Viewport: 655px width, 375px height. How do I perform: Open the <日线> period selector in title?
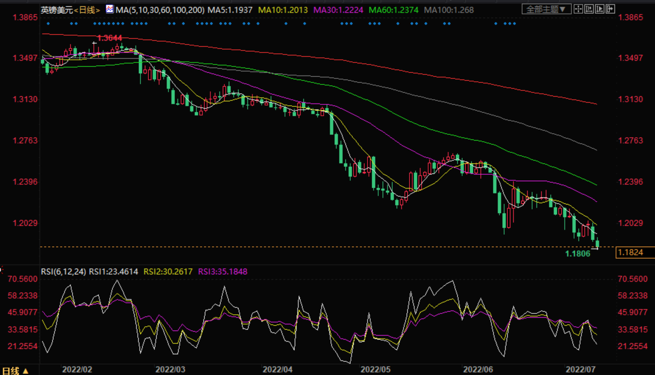(x=87, y=10)
